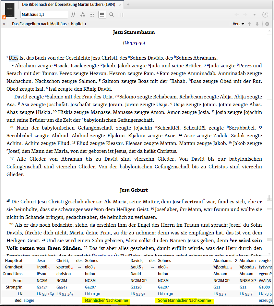Go forward with the right history arrow
Image resolution: width=274 pixels, height=306 pixels.
(245, 15)
